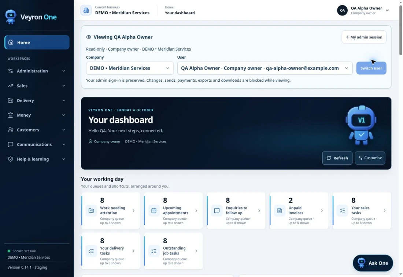Click the green Secure session status dot
This screenshot has width=403, height=277.
9,251
